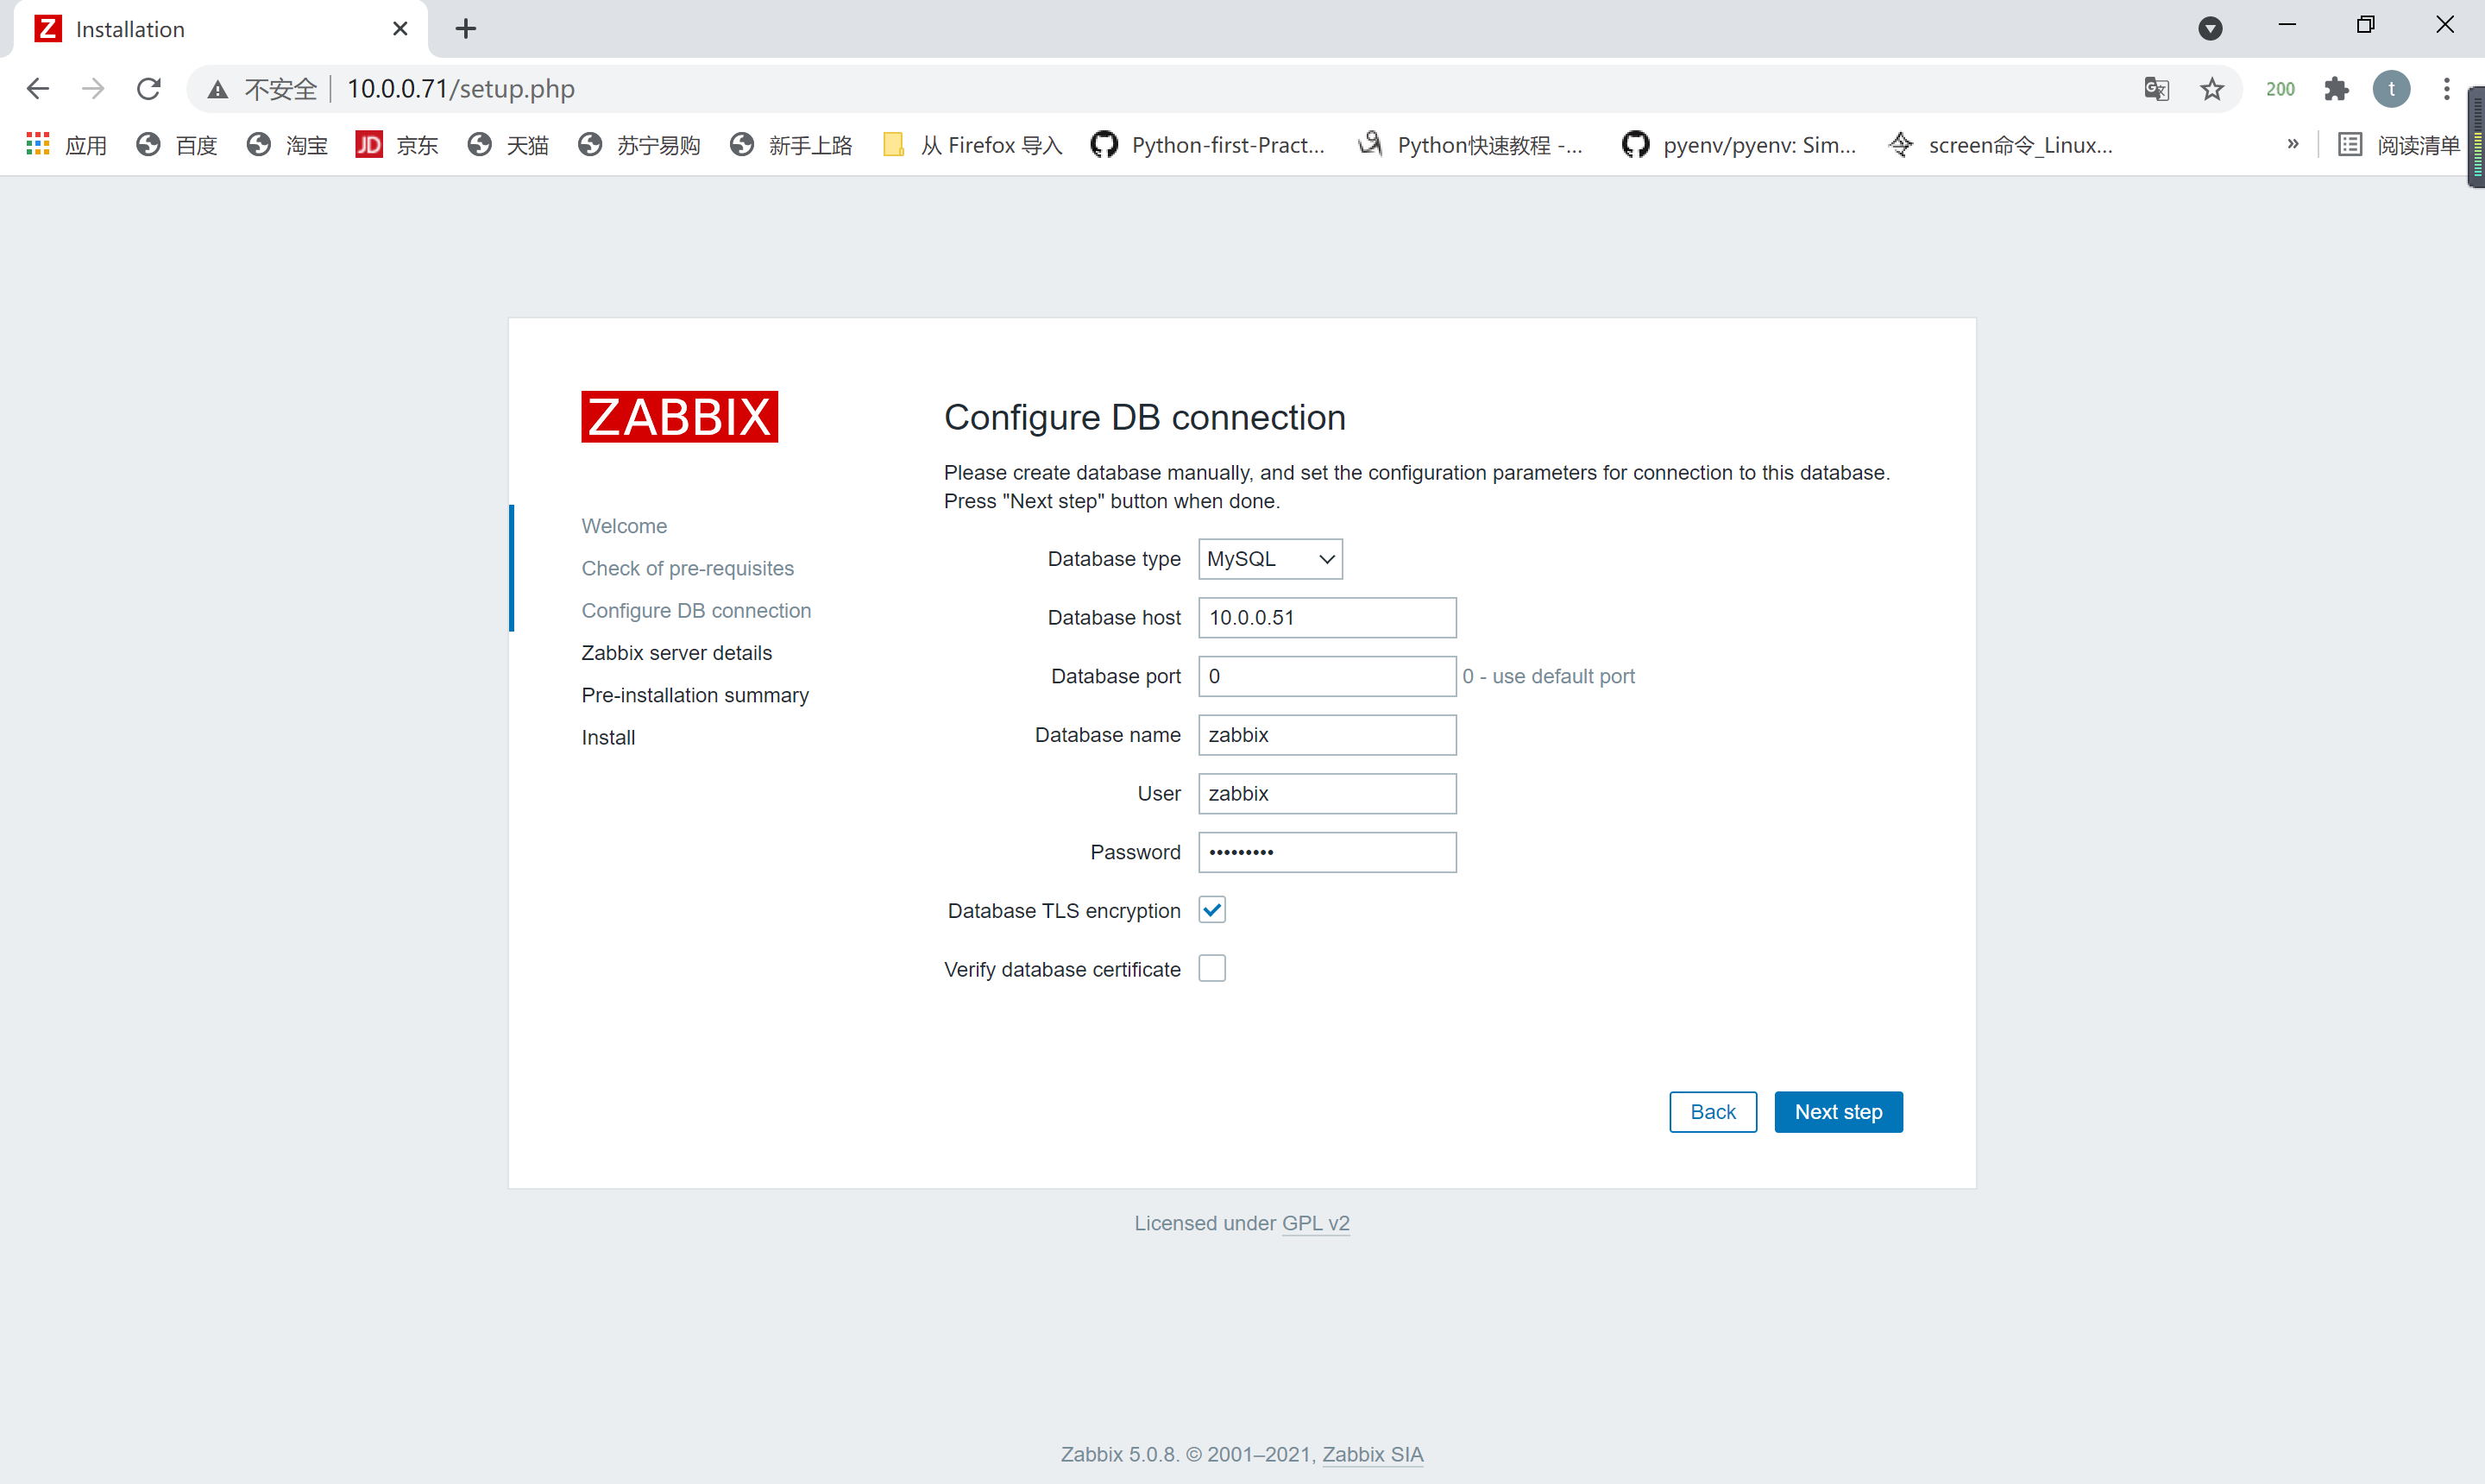Click the Database port field

pos(1327,676)
